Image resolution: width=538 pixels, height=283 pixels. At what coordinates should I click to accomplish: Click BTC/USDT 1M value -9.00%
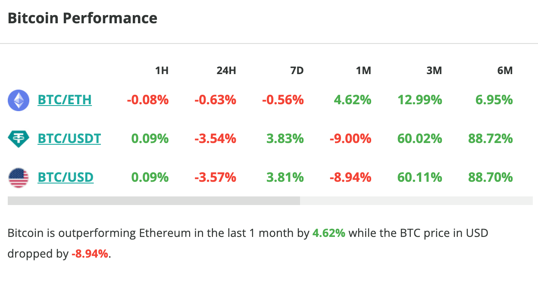tap(349, 139)
